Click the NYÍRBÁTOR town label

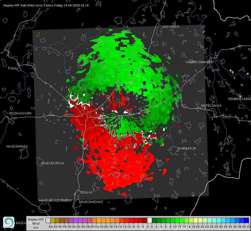click(187, 148)
